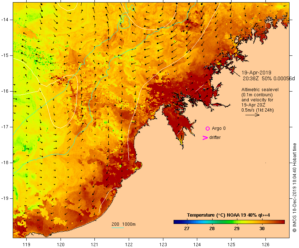
Task: Click the '20:38Z 50% 0.00056d' text
Action: click(269, 78)
